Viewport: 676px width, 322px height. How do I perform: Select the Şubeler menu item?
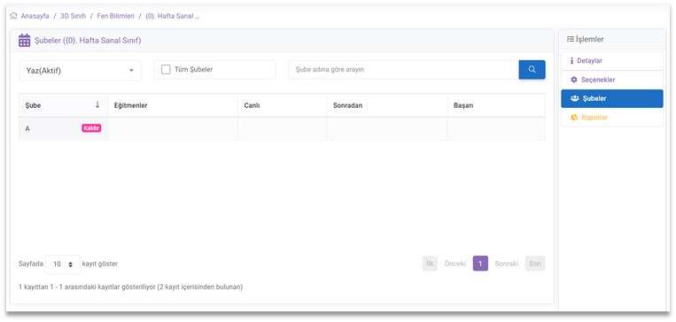coord(611,98)
